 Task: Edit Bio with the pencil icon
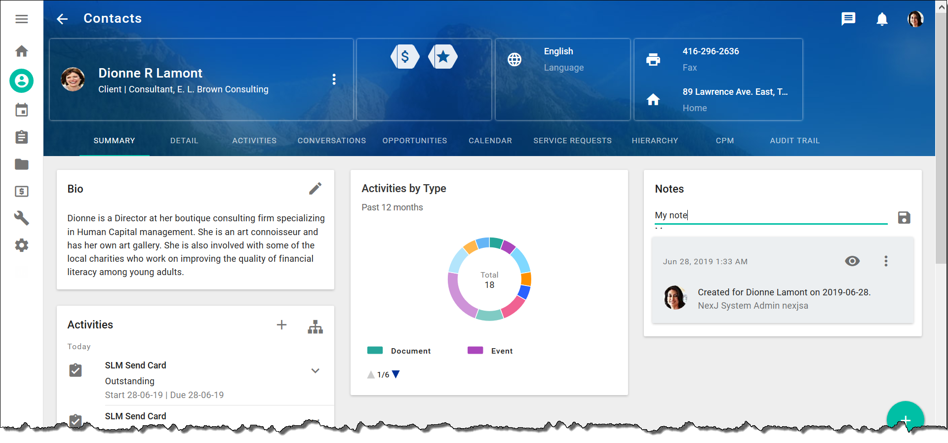pyautogui.click(x=315, y=189)
